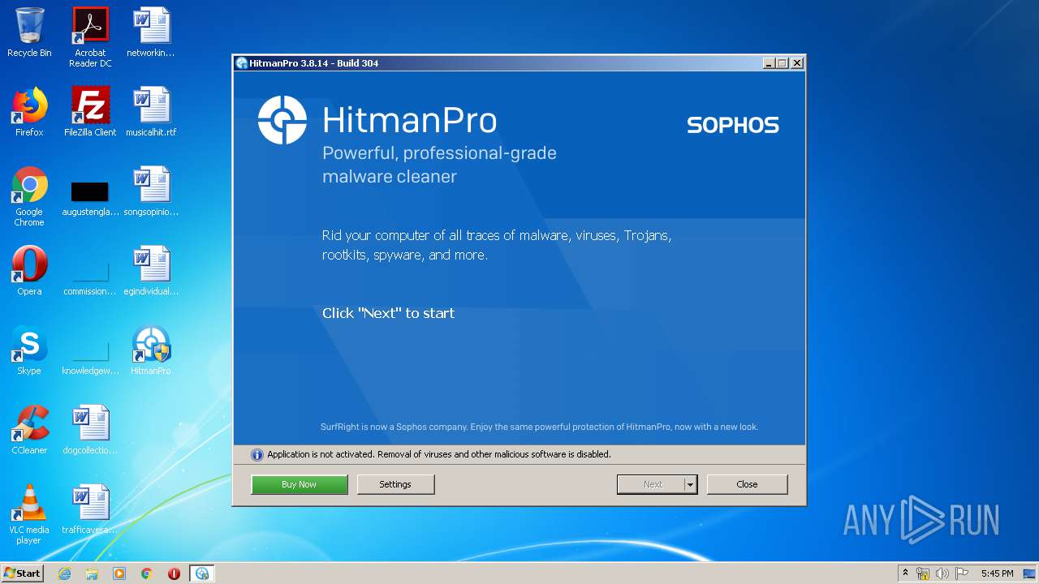Select the networkin... Word document icon
The width and height of the screenshot is (1039, 584).
pos(151,33)
